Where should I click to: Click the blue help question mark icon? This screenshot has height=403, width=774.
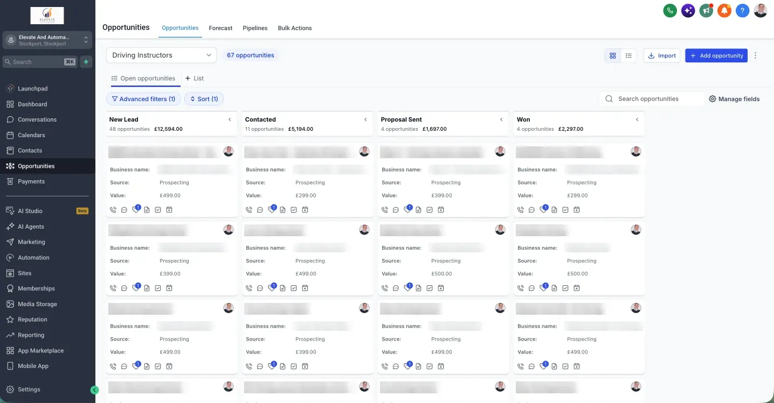point(743,10)
